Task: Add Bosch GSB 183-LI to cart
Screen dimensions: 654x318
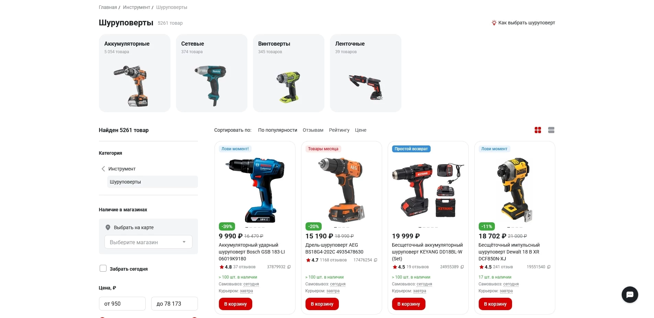Action: pyautogui.click(x=235, y=304)
